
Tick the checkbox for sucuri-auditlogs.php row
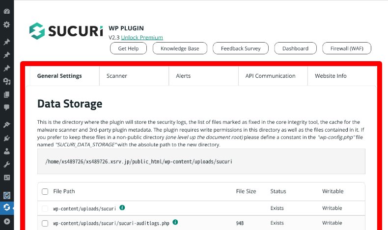point(45,223)
